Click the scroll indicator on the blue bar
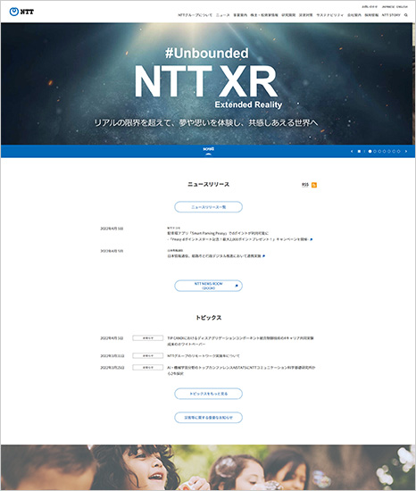The width and height of the screenshot is (416, 491). 209,151
